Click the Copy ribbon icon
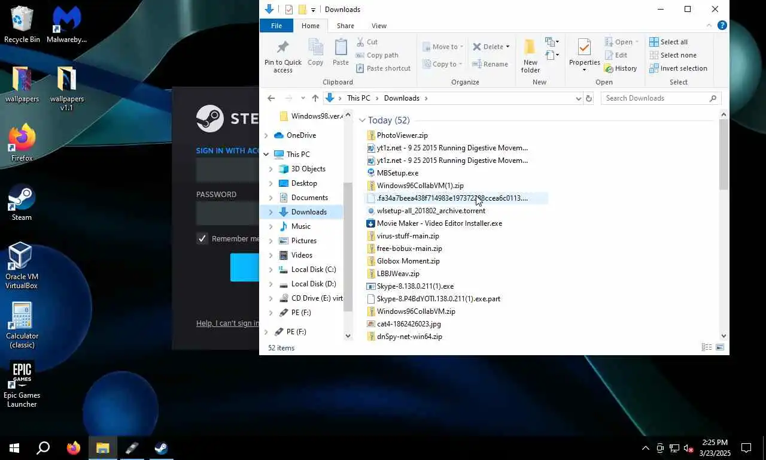 pyautogui.click(x=315, y=52)
